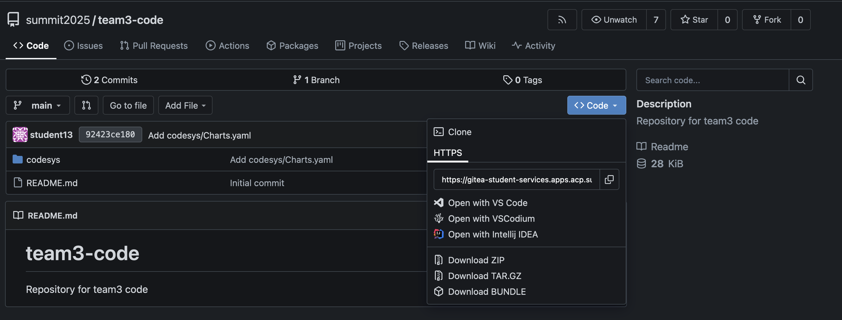Open the Actions tab

(227, 46)
